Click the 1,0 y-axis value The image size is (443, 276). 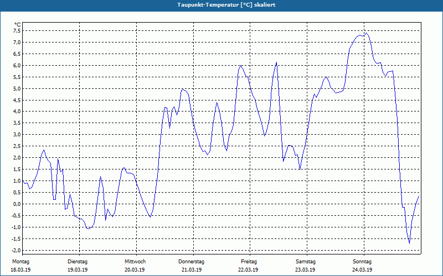coord(17,181)
